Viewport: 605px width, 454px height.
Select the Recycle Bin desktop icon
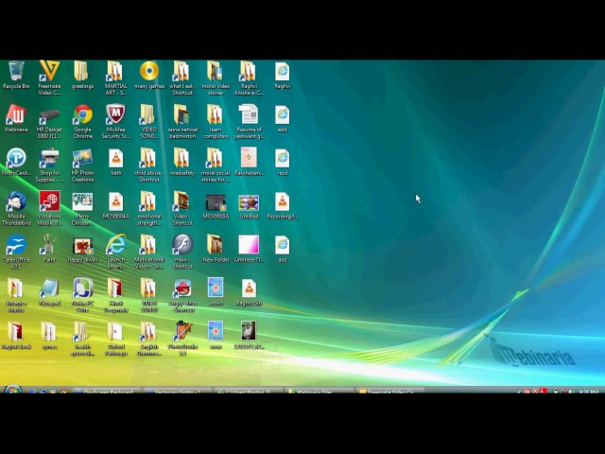pyautogui.click(x=16, y=76)
